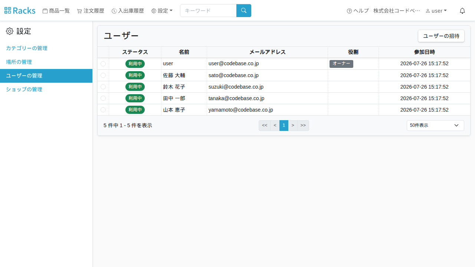Go to next page with > button
Viewport: 475px width, 267px height.
point(293,125)
